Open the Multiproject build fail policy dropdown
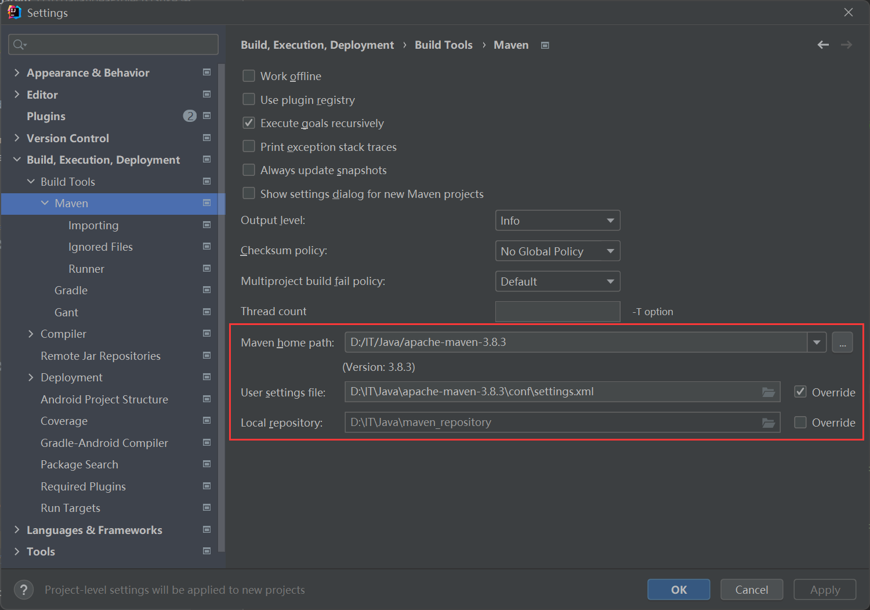870x610 pixels. [x=557, y=281]
